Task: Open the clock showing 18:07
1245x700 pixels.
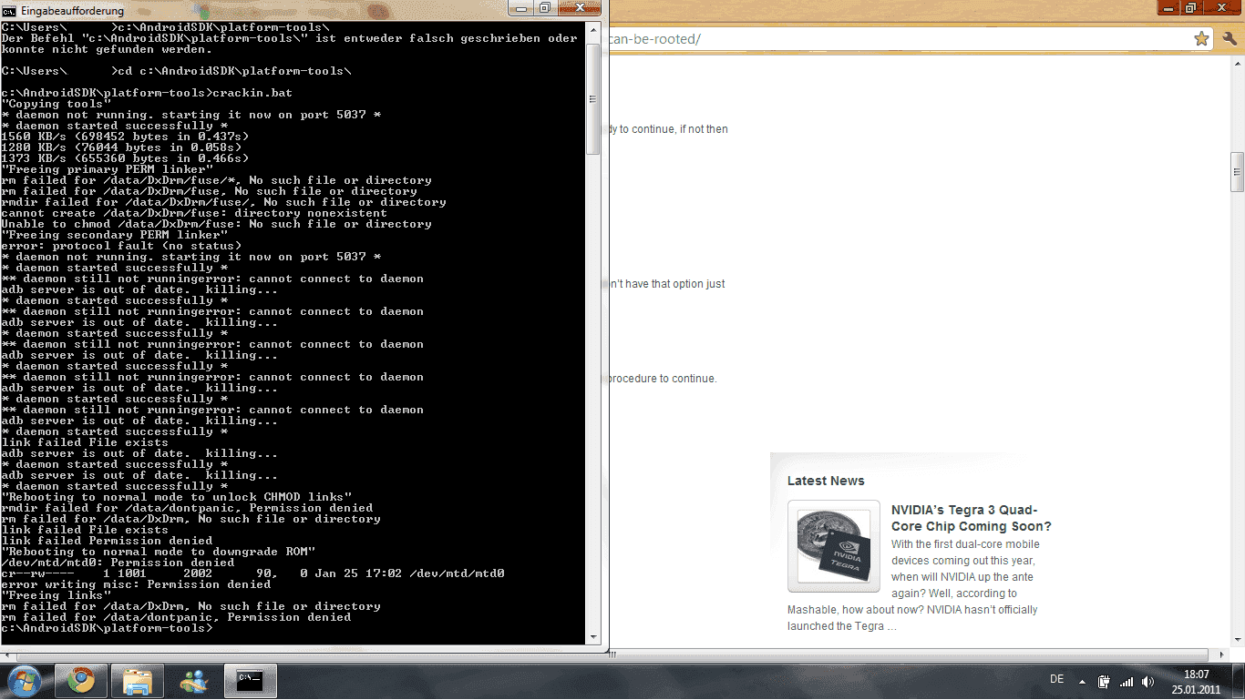Action: (1197, 681)
